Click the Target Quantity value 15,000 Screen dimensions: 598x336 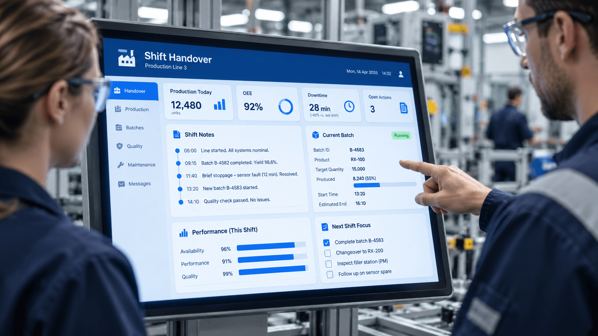pos(358,169)
